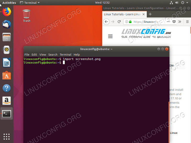Select the Terminal icon in dock
This screenshot has height=143, width=191.
7,114
